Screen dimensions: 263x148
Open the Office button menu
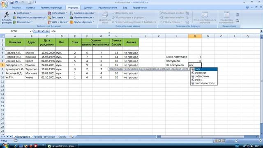(4, 4)
